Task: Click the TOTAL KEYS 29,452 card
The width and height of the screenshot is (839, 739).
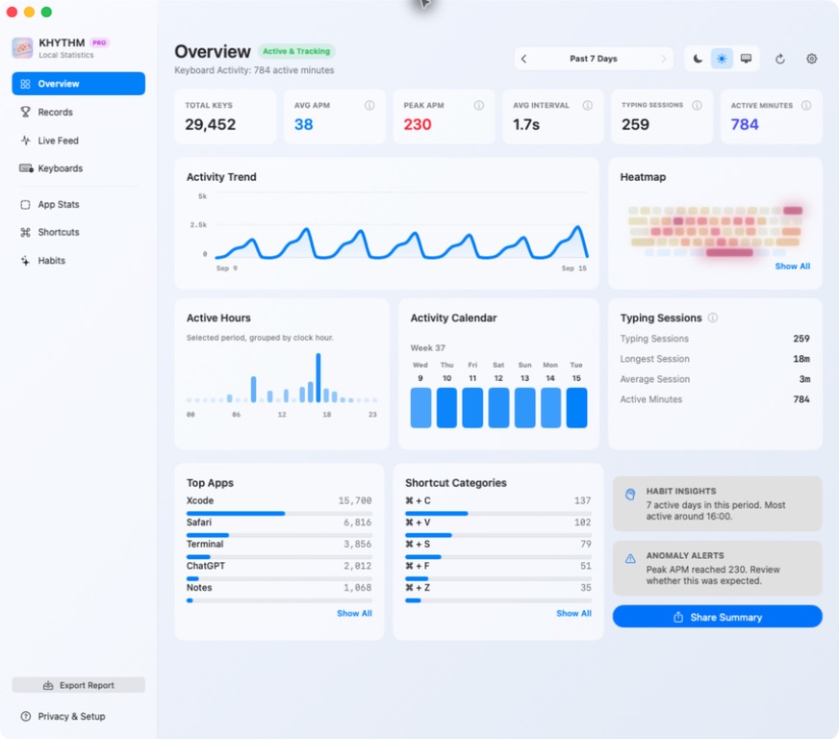Action: [x=225, y=116]
